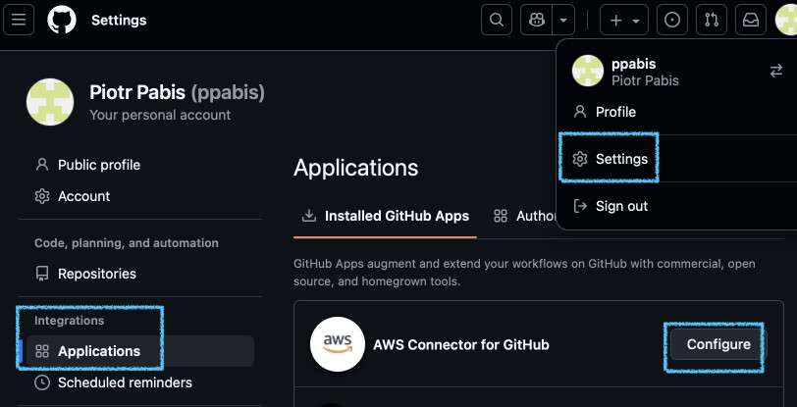Open Repositories in the settings sidebar
797x407 pixels.
pyautogui.click(x=96, y=274)
